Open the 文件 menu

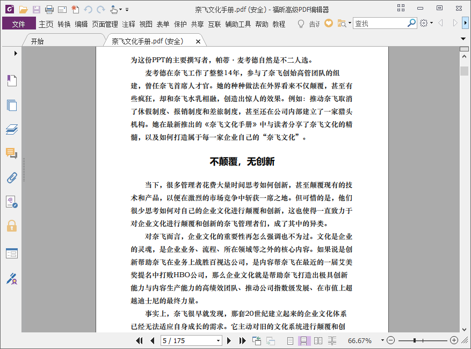pyautogui.click(x=19, y=24)
